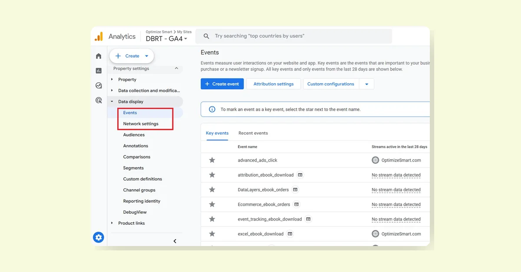Screen dimensions: 521x272
Task: Collapse sidebar with the left chevron arrow
Action: (175, 241)
